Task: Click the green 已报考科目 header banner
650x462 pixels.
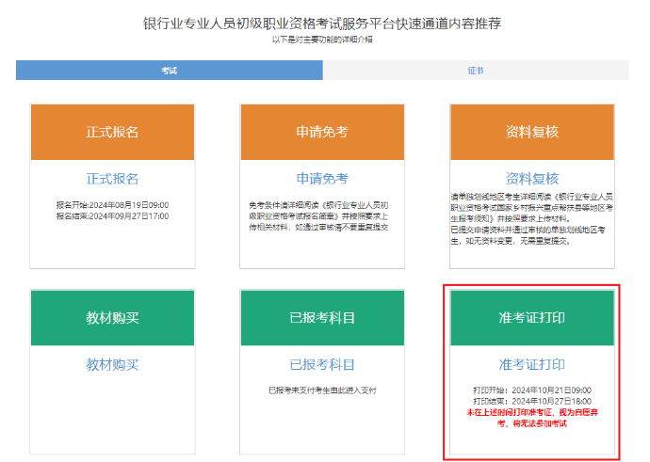Action: pyautogui.click(x=322, y=318)
